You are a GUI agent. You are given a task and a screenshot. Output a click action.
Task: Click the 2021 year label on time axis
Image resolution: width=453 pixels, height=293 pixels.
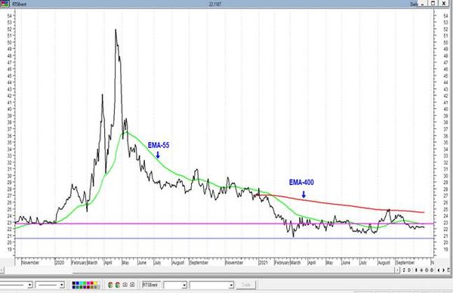263,263
